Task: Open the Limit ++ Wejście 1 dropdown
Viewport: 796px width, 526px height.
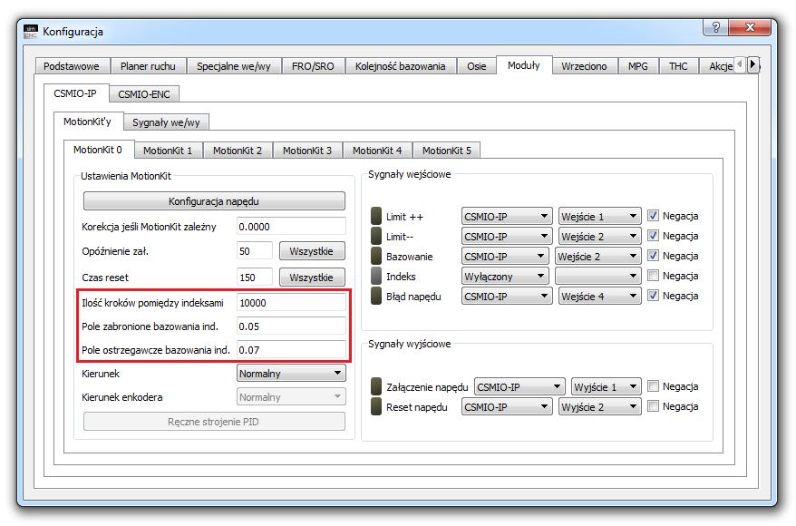Action: click(x=599, y=216)
